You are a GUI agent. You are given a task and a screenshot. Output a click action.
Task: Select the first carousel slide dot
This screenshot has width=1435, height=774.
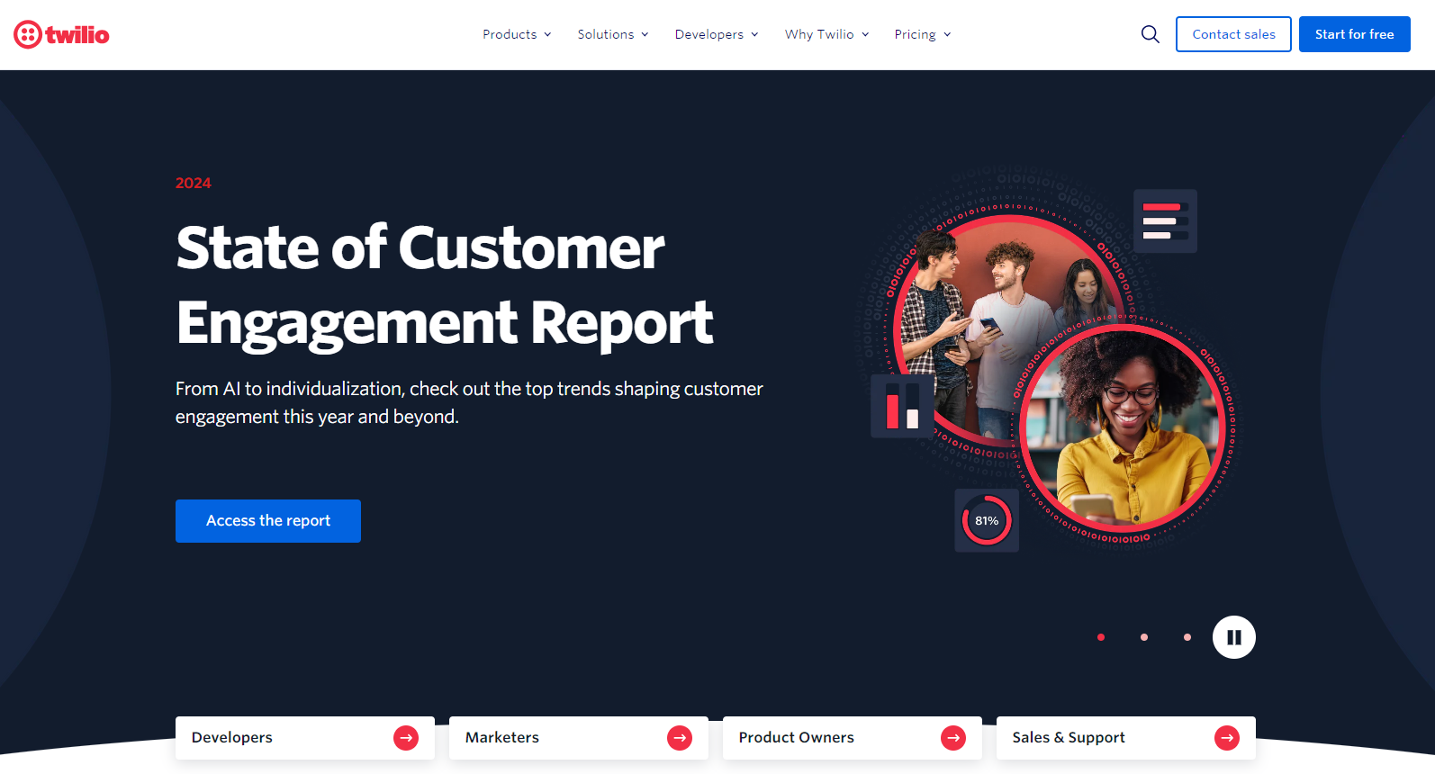click(x=1101, y=637)
